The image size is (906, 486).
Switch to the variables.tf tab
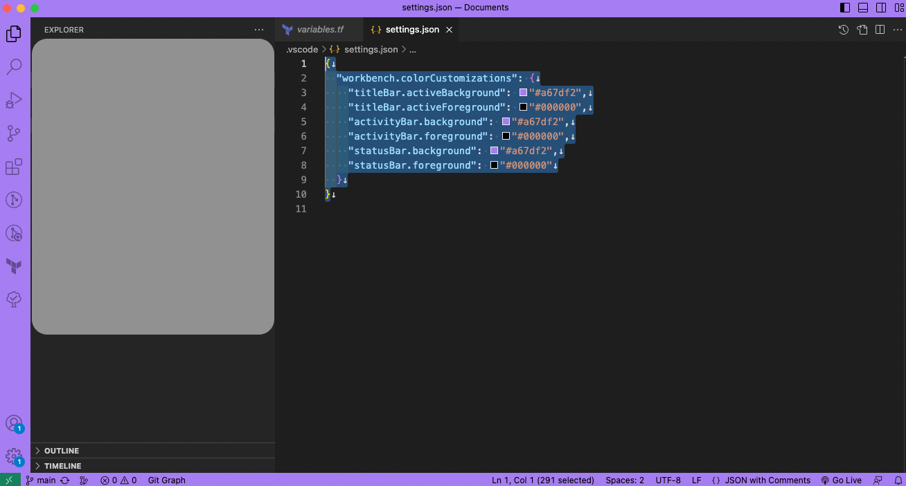[319, 30]
